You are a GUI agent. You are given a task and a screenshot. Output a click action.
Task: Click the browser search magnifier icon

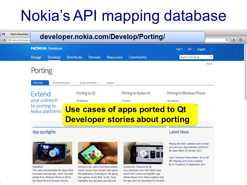click(227, 40)
